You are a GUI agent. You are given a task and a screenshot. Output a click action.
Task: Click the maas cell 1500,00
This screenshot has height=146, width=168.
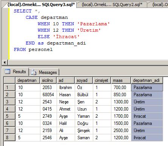(x=121, y=123)
